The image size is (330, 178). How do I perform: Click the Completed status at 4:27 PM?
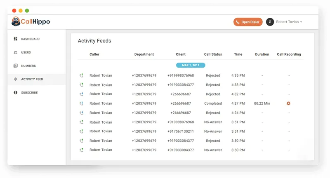[x=213, y=103]
